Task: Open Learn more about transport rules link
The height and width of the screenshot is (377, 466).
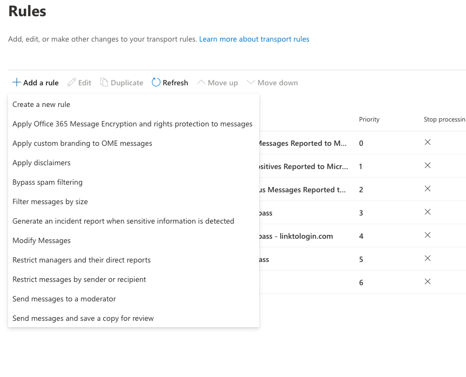Action: click(254, 39)
